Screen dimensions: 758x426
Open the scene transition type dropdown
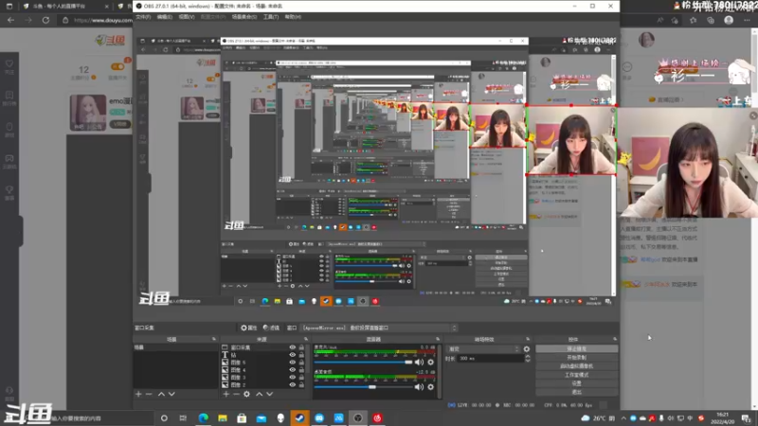coord(483,349)
